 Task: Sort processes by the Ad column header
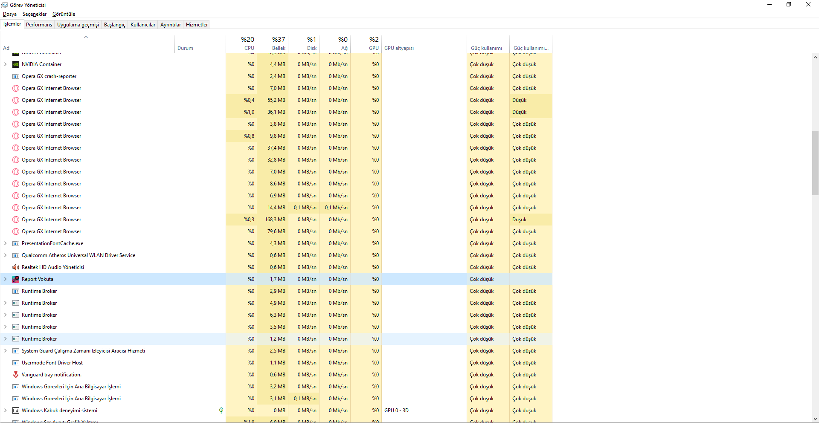point(87,44)
